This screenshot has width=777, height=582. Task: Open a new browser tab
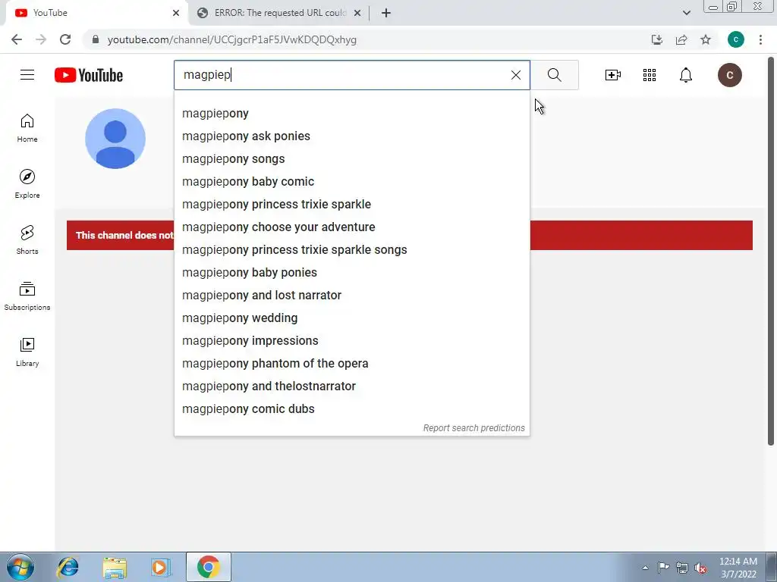click(386, 13)
